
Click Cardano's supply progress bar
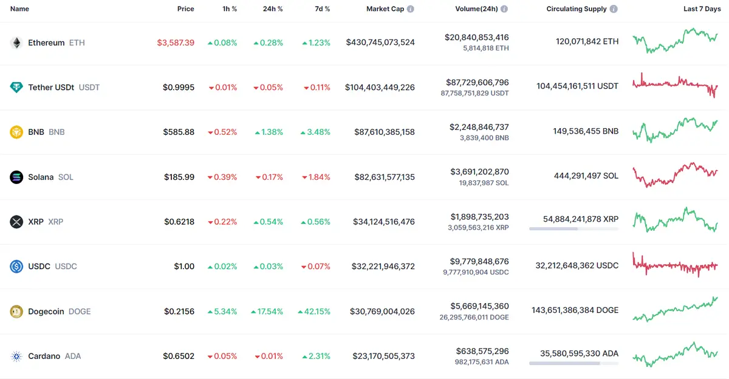573,363
